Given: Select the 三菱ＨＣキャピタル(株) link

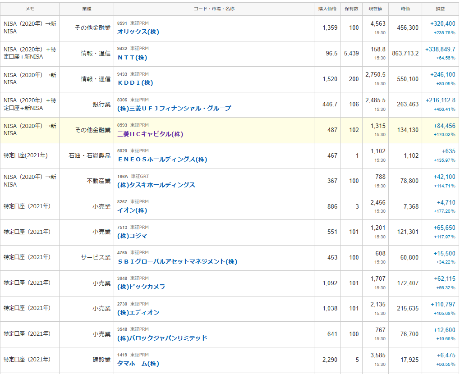Looking at the screenshot, I should coord(150,134).
